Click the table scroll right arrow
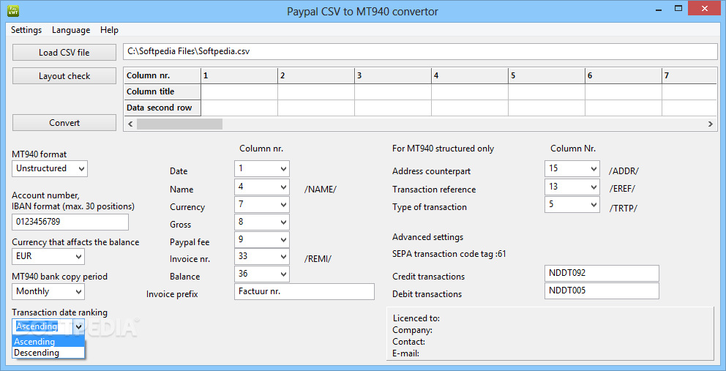 point(710,124)
